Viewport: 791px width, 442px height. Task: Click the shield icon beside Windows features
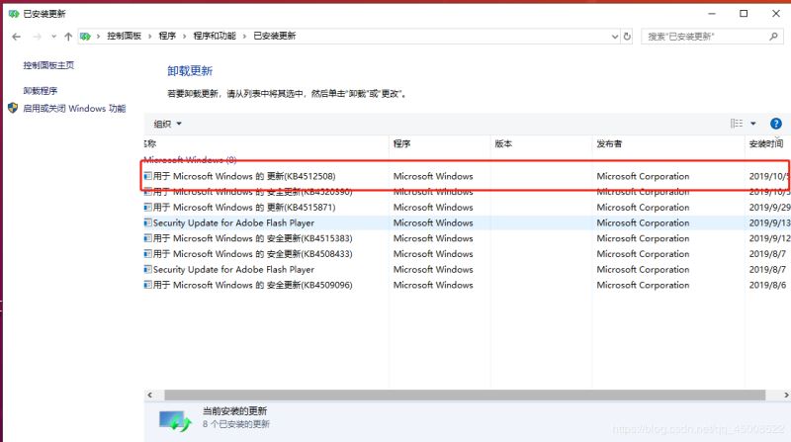13,108
